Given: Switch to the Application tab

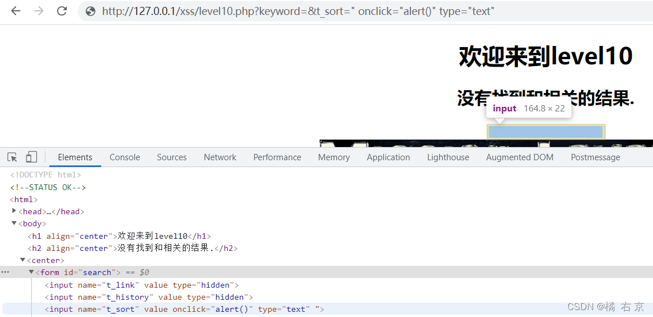Looking at the screenshot, I should (388, 157).
